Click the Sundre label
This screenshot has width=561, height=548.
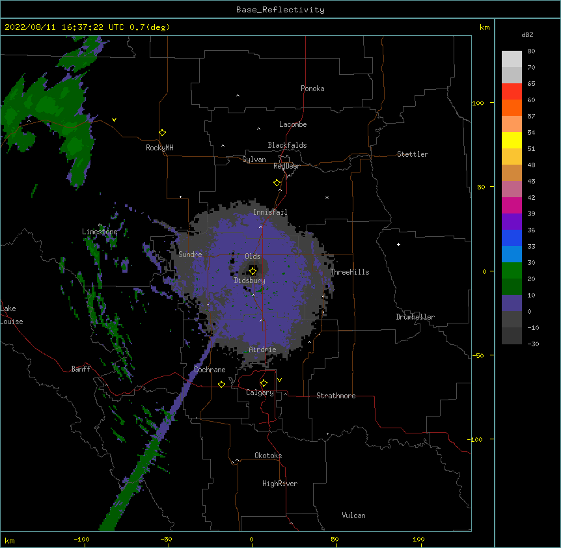(190, 254)
